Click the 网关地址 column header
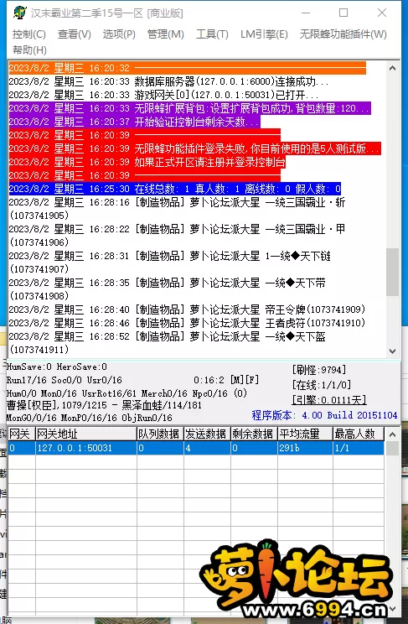Image resolution: width=408 pixels, height=624 pixels. pos(86,434)
